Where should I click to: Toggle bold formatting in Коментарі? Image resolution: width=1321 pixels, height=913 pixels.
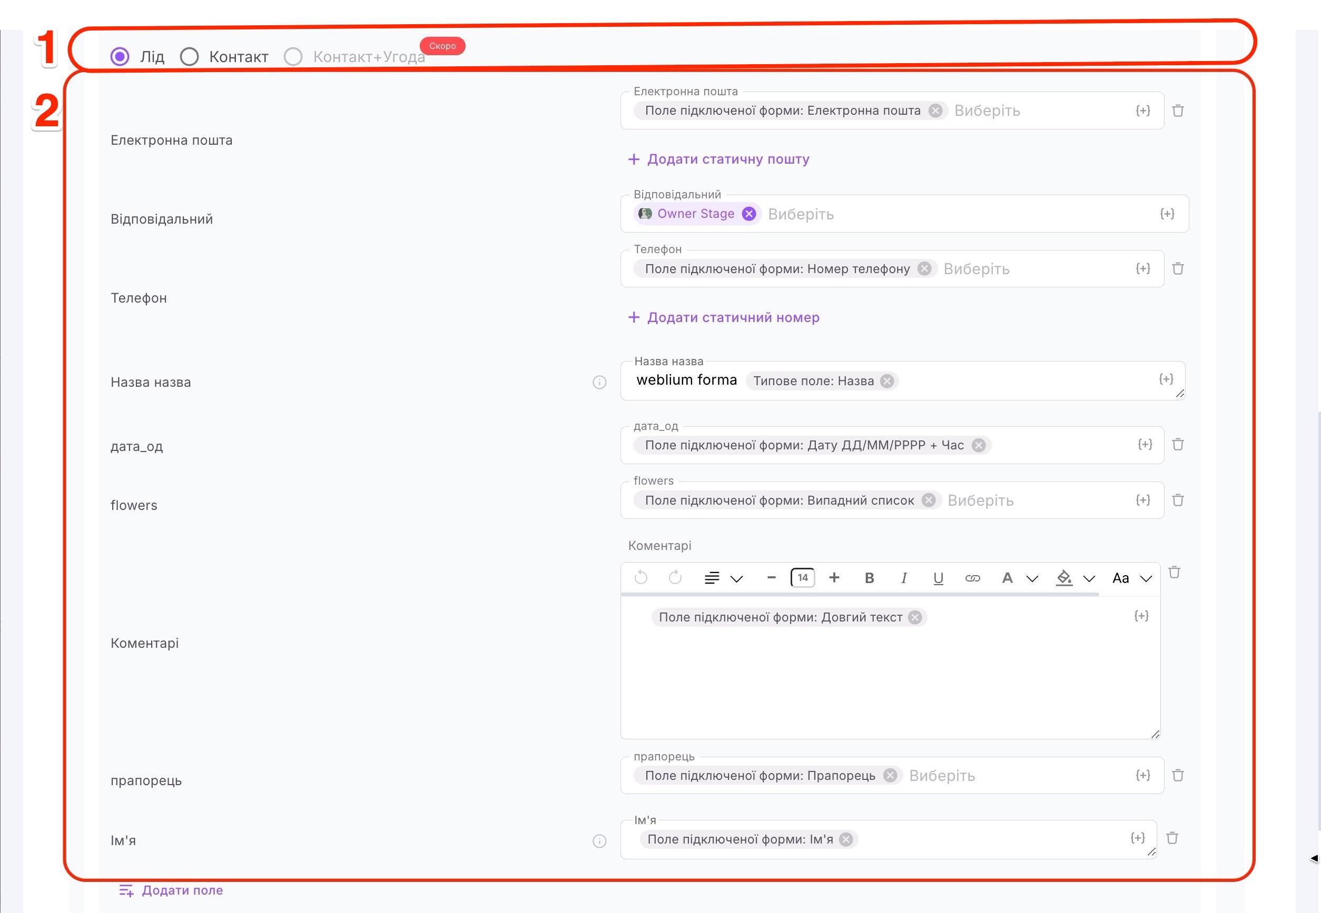point(869,578)
